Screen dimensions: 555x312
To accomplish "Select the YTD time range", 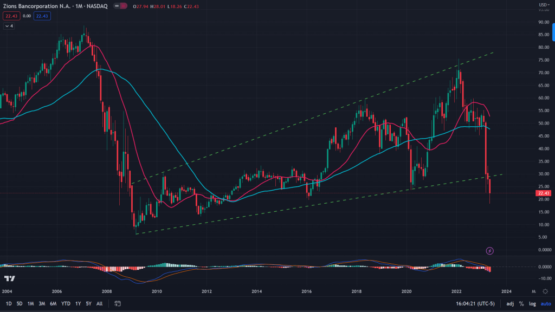I will (x=66, y=303).
